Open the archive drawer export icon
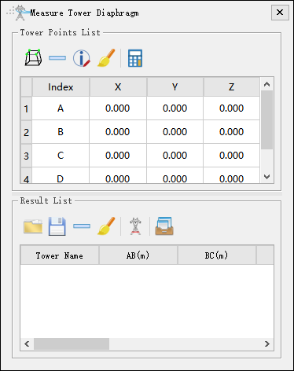 tap(164, 226)
